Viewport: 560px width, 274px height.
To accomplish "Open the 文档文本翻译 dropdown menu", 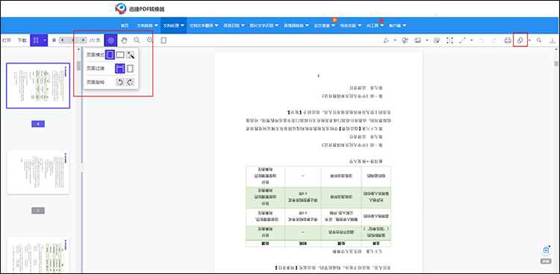I will (204, 25).
